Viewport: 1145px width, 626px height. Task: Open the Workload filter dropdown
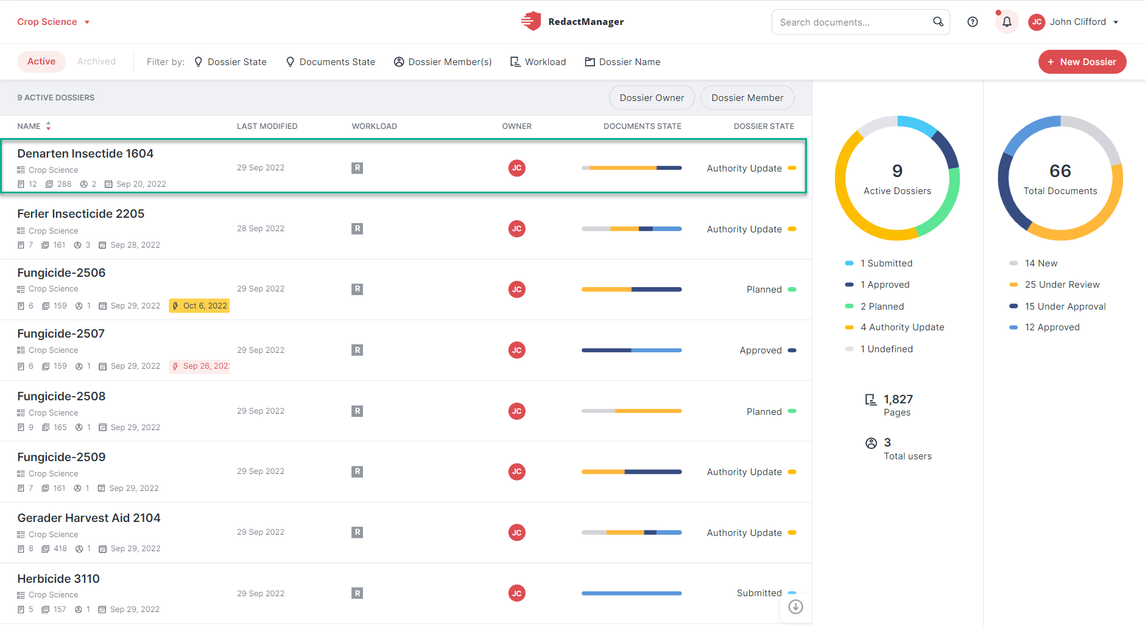(x=538, y=62)
